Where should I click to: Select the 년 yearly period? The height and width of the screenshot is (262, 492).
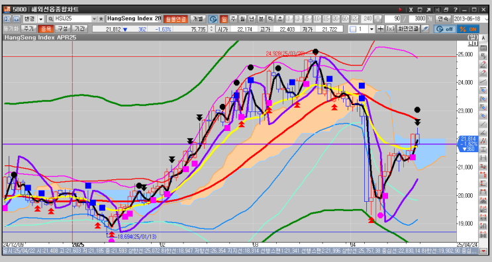[252, 19]
